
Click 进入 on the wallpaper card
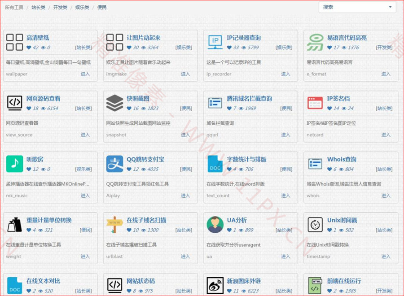[85, 74]
